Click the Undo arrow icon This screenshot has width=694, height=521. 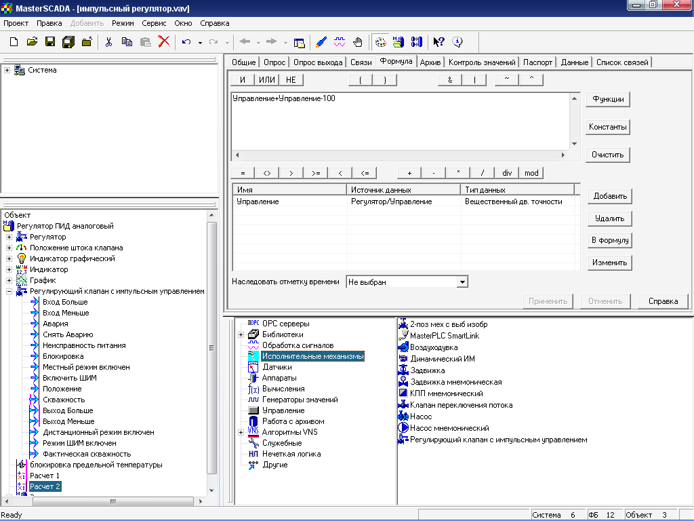coord(186,42)
